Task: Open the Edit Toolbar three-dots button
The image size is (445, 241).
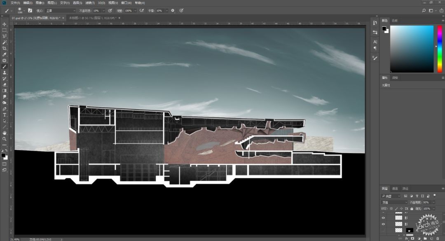Action: coord(4,145)
